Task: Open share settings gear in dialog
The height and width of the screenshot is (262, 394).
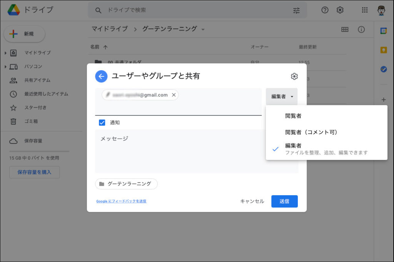Action: coord(294,76)
